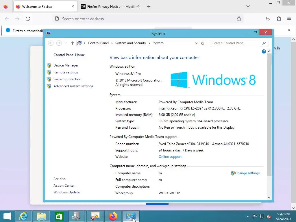Open Action Center under See also
The width and height of the screenshot is (296, 222).
(x=64, y=186)
